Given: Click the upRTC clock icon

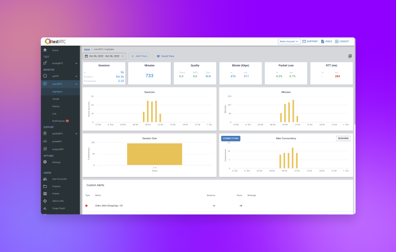Looking at the screenshot, I should point(45,76).
